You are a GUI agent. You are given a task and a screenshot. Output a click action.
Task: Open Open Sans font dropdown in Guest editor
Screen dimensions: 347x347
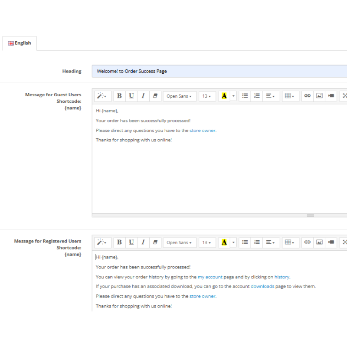click(180, 96)
